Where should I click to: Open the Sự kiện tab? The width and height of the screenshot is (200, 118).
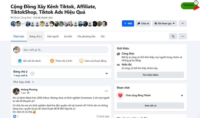(68, 36)
